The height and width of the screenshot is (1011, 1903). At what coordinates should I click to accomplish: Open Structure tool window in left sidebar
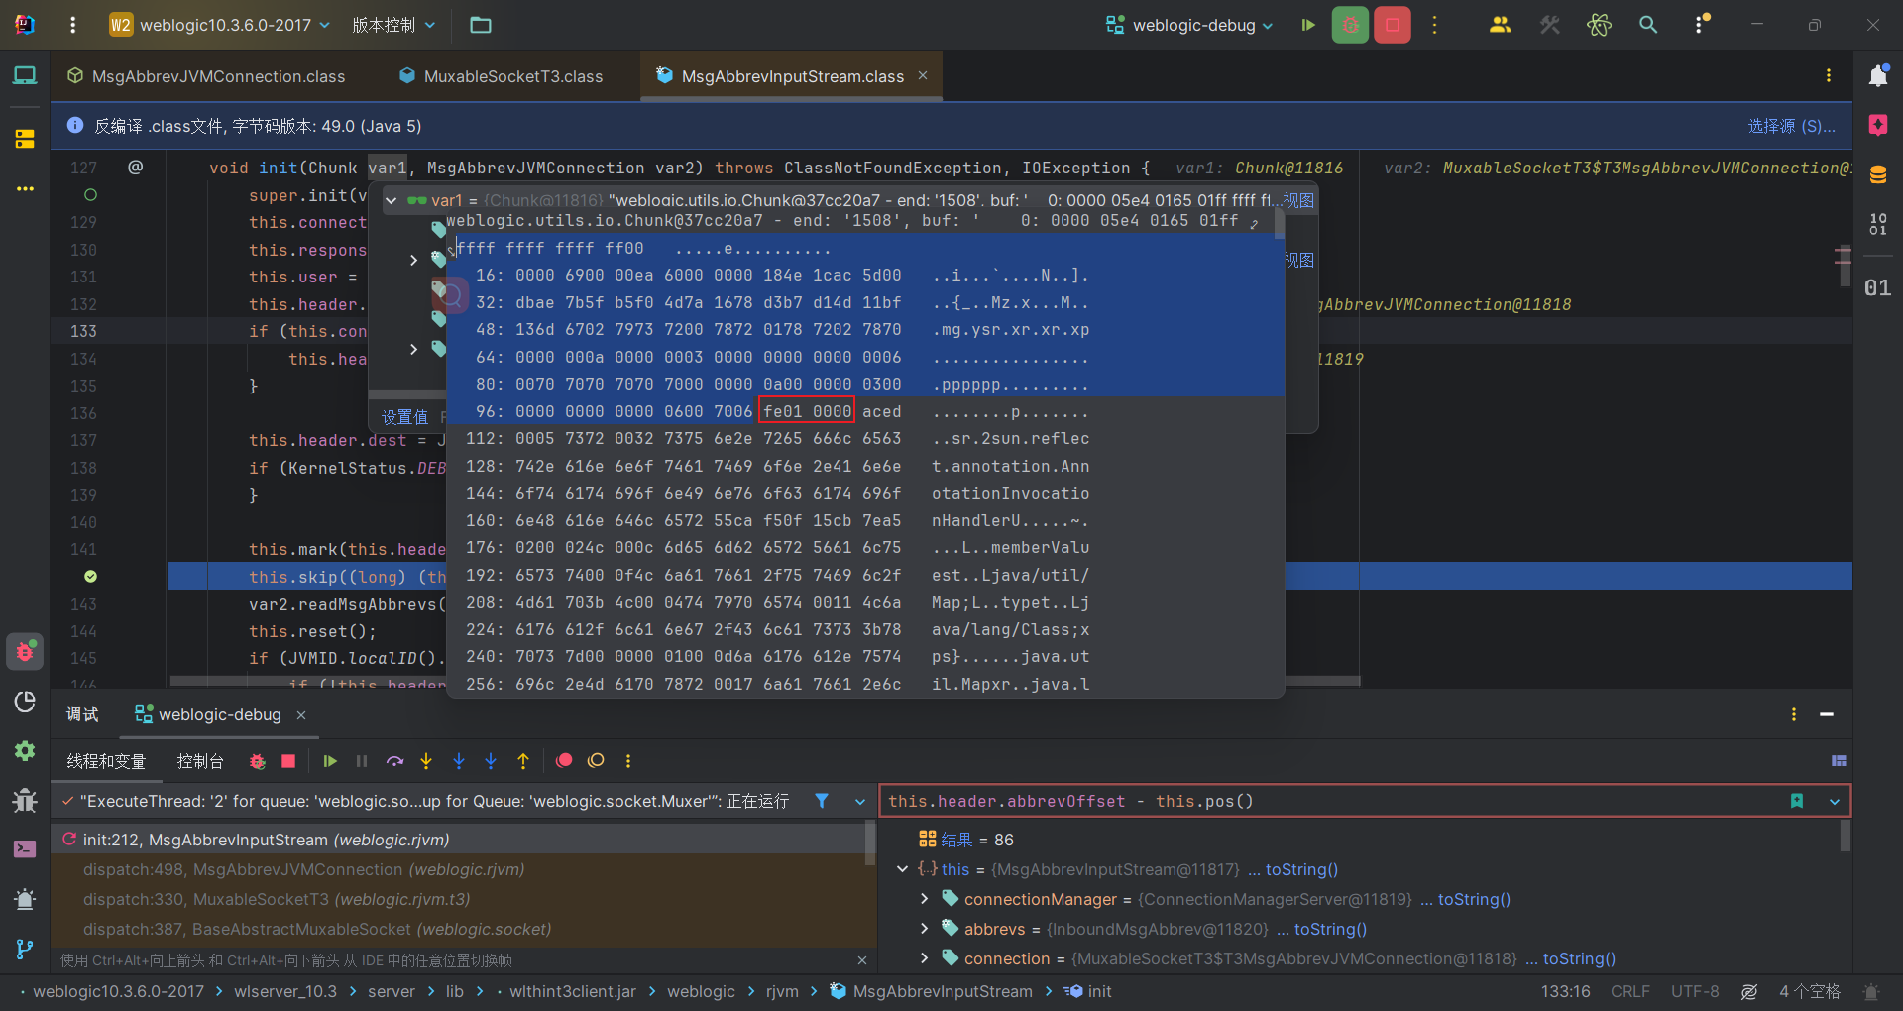pyautogui.click(x=25, y=139)
